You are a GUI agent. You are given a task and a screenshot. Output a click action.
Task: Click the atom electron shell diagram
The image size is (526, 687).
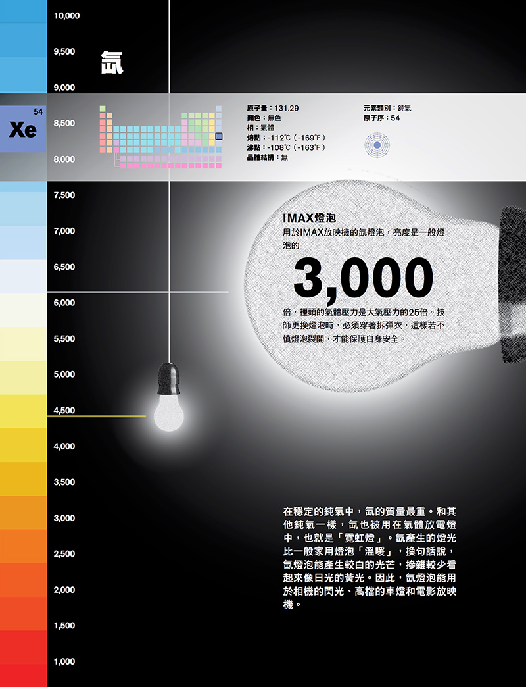[x=377, y=144]
